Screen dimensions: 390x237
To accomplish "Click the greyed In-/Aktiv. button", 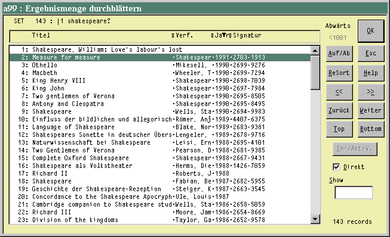I will (x=355, y=149).
